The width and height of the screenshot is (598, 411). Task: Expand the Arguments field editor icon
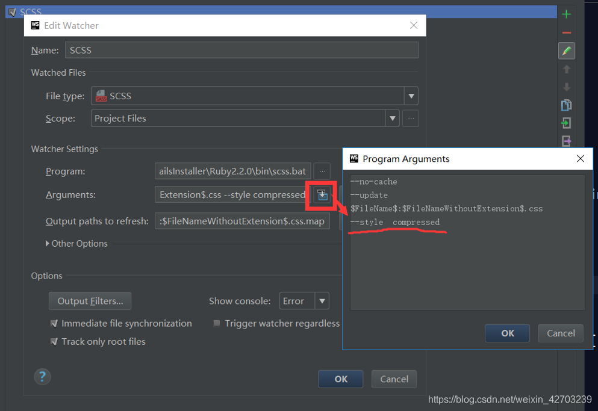point(322,195)
